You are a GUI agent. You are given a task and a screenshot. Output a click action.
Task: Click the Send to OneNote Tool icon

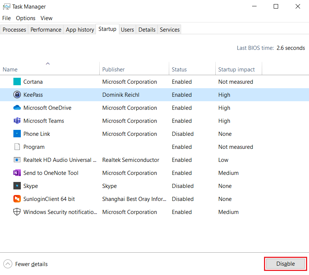pyautogui.click(x=16, y=173)
